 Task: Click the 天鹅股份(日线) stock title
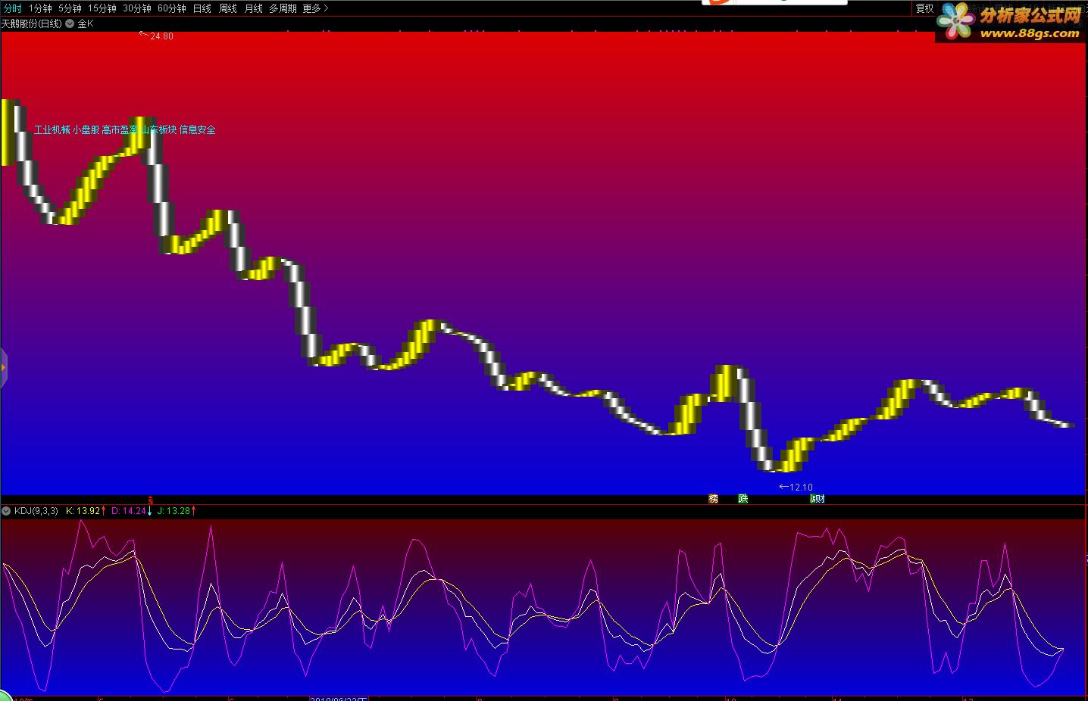(x=32, y=23)
